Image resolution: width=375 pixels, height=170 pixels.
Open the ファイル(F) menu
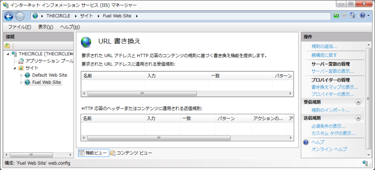[x=20, y=27]
